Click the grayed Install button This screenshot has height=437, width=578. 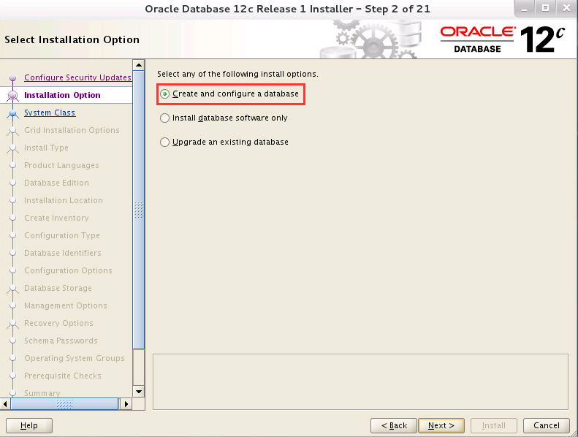tap(494, 425)
